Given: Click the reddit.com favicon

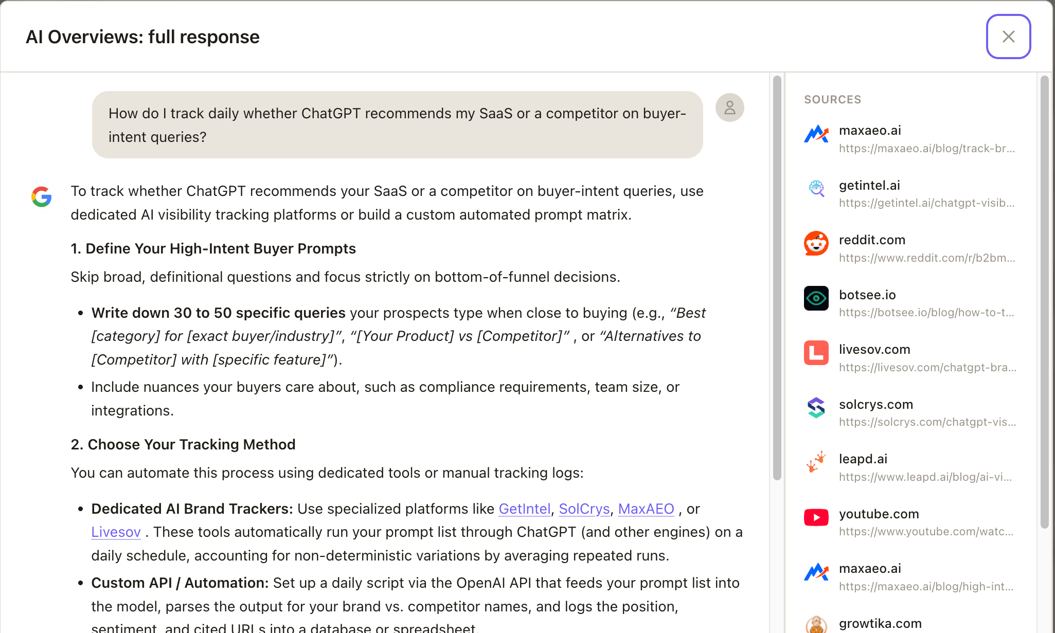Looking at the screenshot, I should coord(816,244).
